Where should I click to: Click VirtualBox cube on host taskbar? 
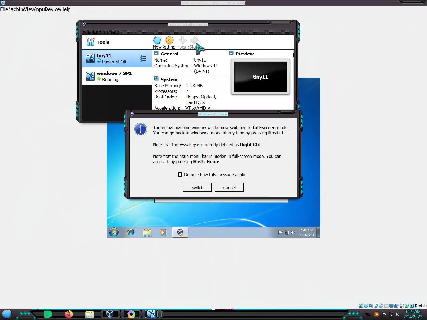110,314
